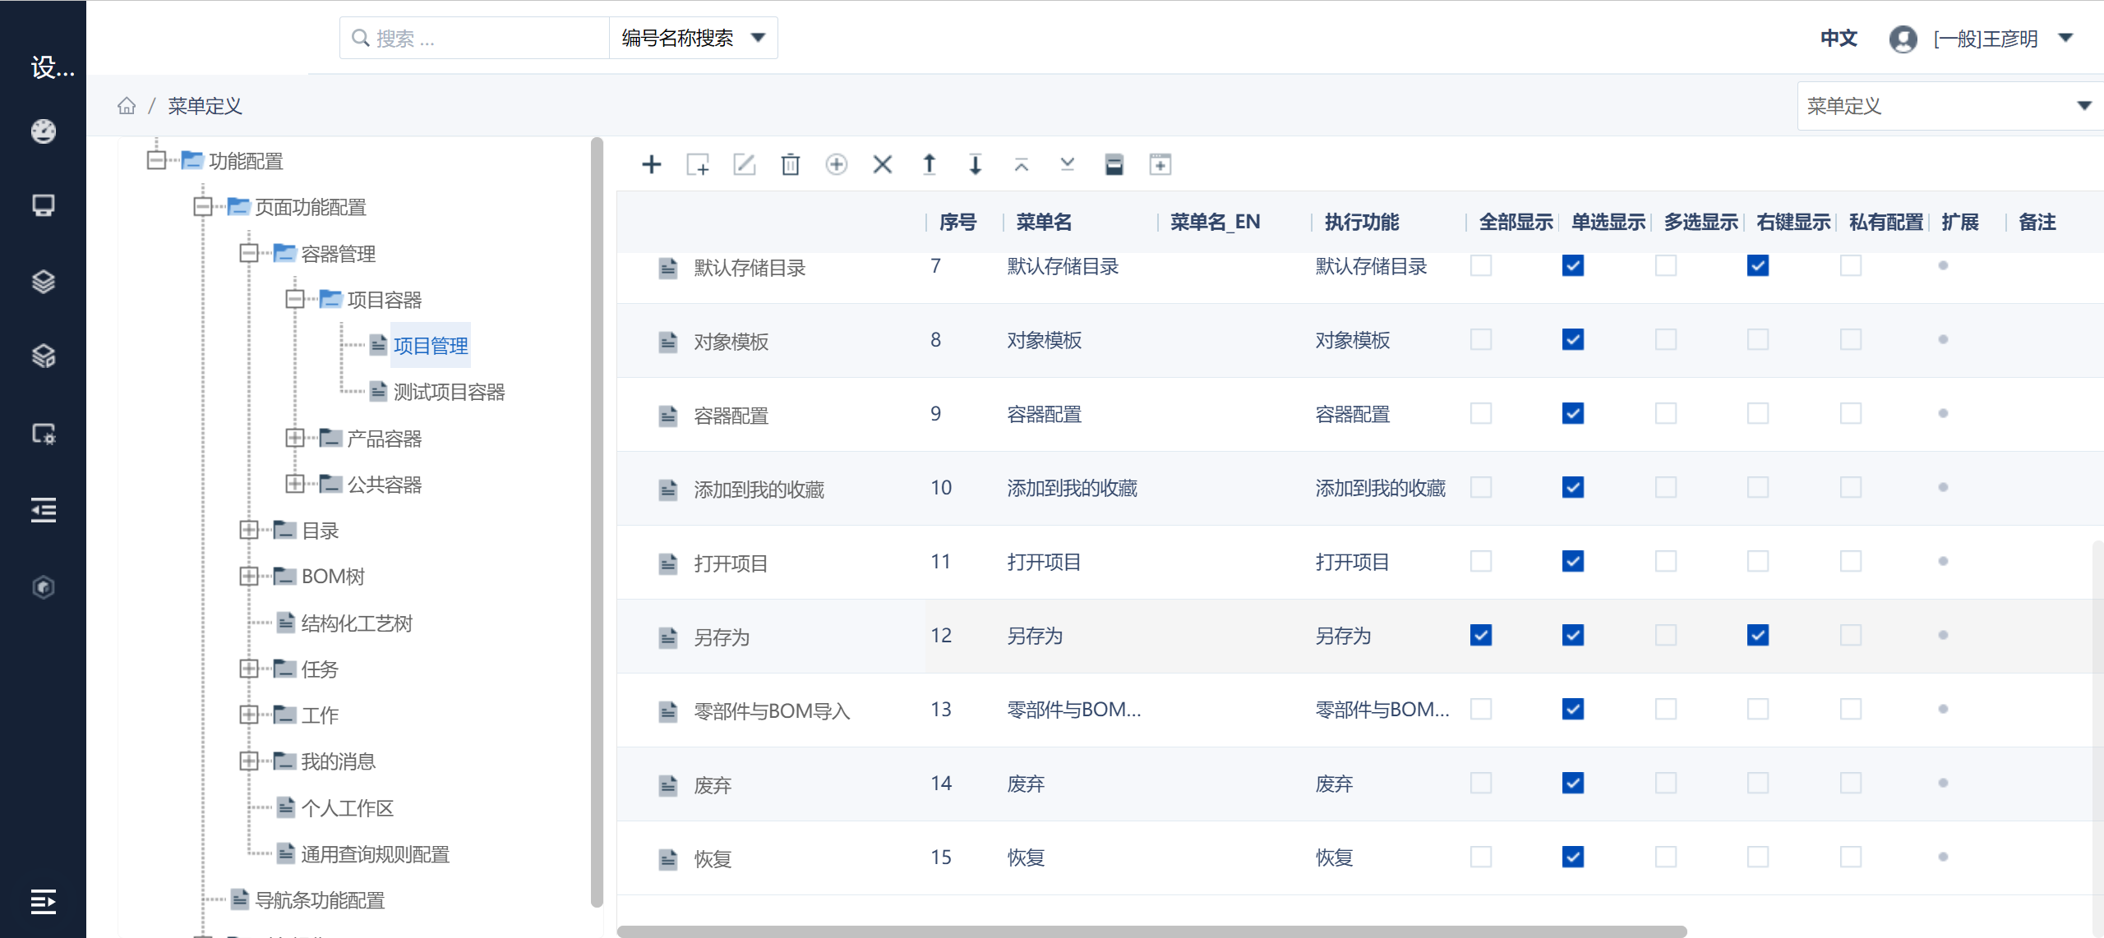This screenshot has height=938, width=2104.
Task: Click the plus add toolbar icon
Action: pos(651,164)
